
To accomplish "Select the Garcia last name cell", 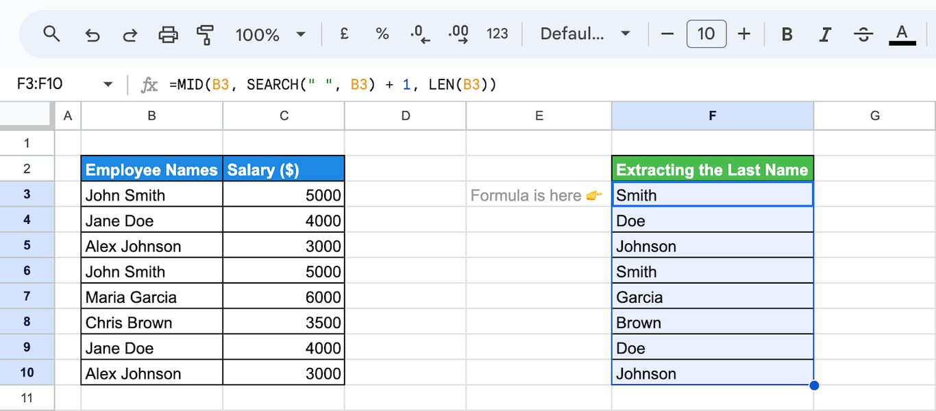I will pyautogui.click(x=713, y=297).
